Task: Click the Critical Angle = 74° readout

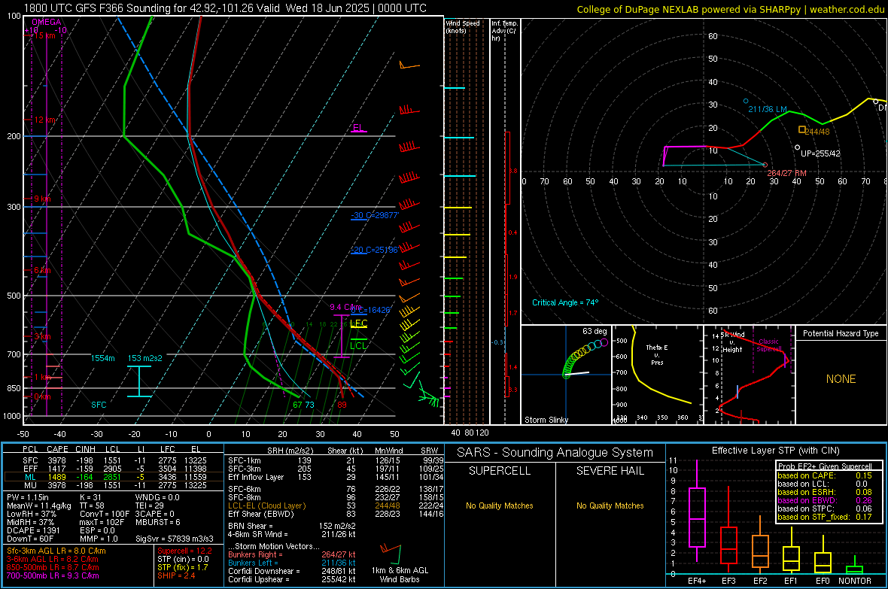Action: [564, 302]
